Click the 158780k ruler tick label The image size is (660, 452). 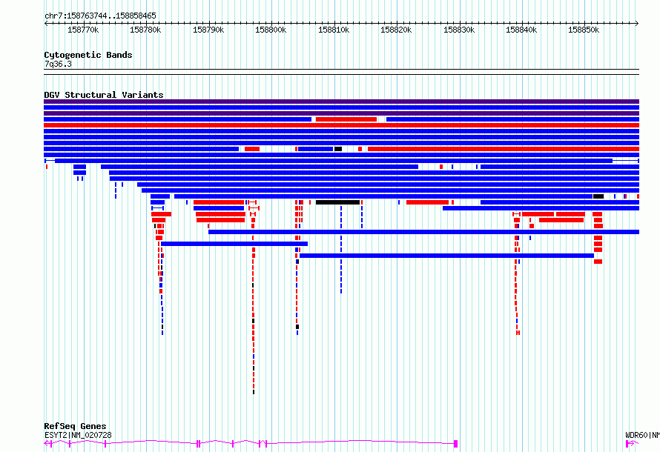coord(145,30)
